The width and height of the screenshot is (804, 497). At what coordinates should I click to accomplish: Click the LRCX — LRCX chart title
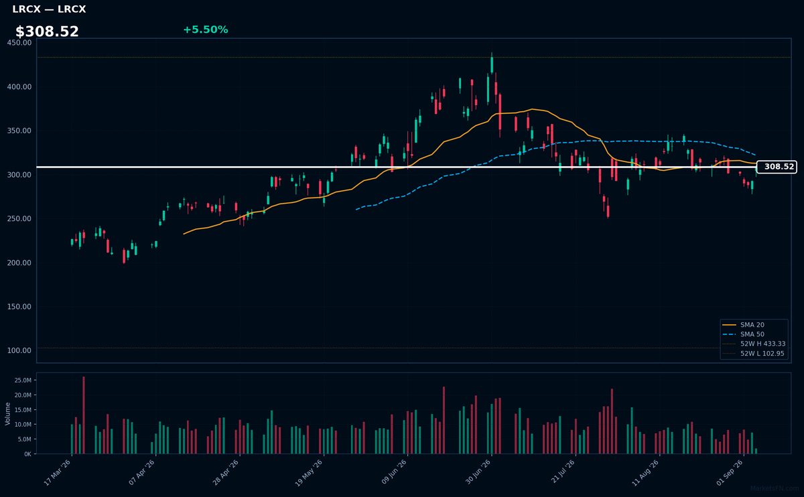(49, 9)
